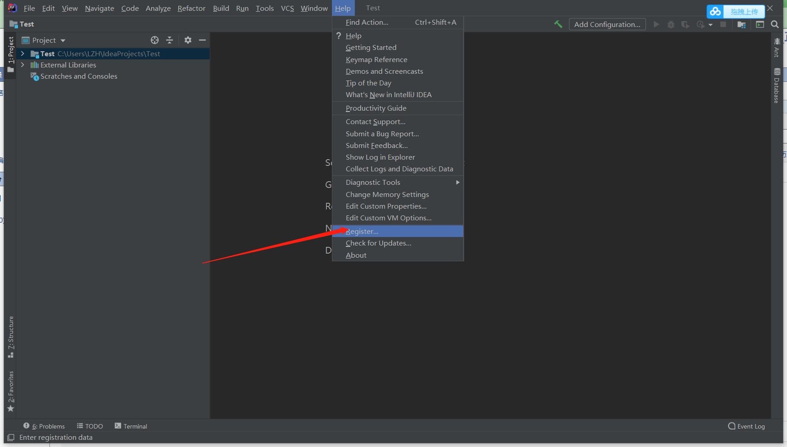787x447 pixels.
Task: Open the Code menu
Action: coord(130,8)
